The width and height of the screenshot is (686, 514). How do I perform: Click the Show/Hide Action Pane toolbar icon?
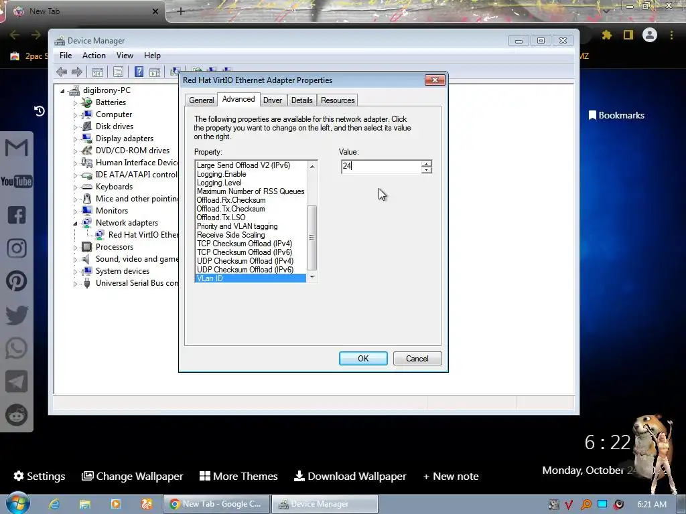(x=155, y=72)
